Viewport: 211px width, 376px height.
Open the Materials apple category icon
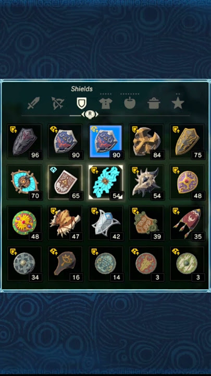(130, 103)
